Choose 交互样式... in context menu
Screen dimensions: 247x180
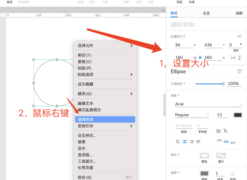pyautogui.click(x=105, y=136)
